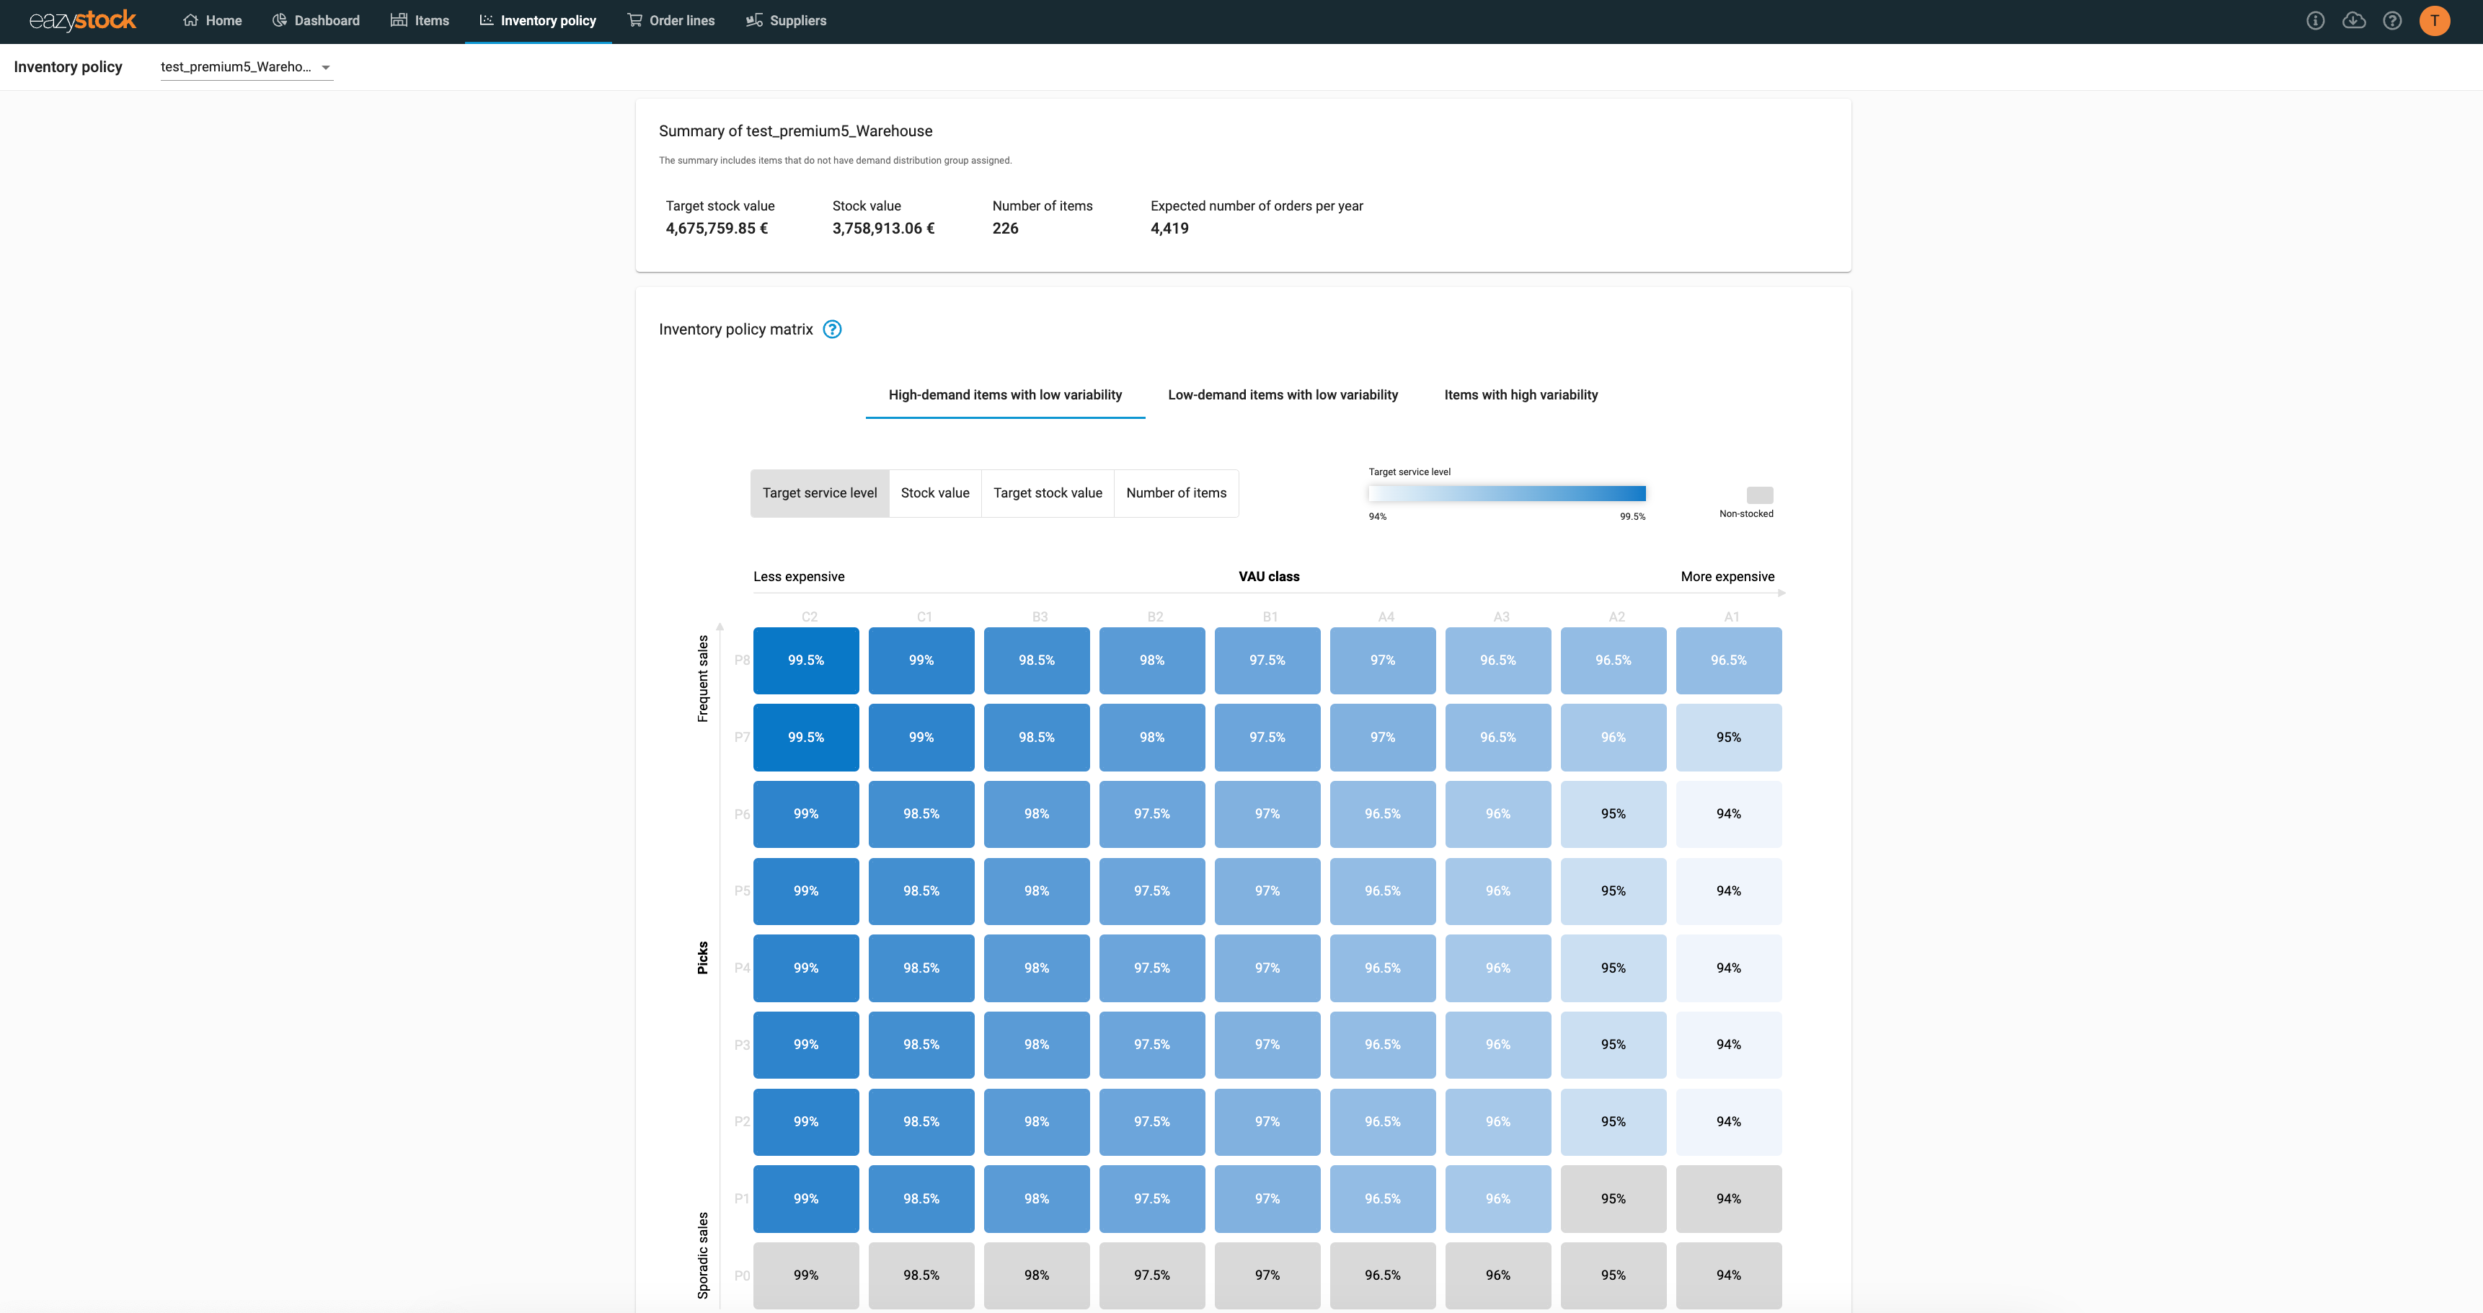Click the Dashboard pie chart icon
This screenshot has width=2483, height=1313.
[x=280, y=20]
